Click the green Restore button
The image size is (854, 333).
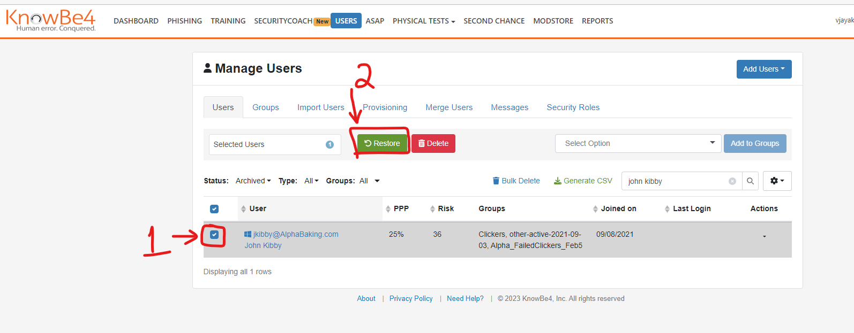[x=382, y=143]
